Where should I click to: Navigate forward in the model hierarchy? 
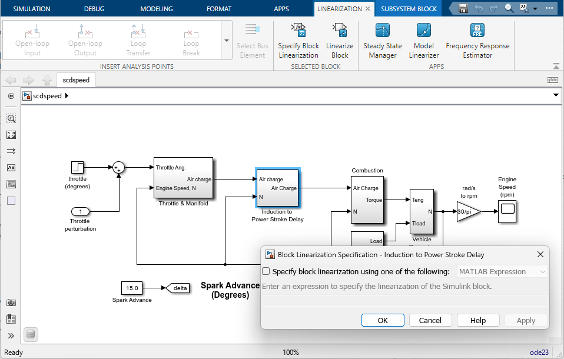(28, 80)
